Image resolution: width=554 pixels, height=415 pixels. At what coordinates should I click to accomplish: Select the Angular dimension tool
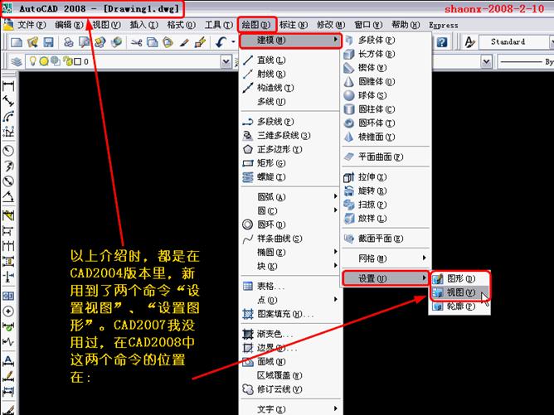click(8, 196)
